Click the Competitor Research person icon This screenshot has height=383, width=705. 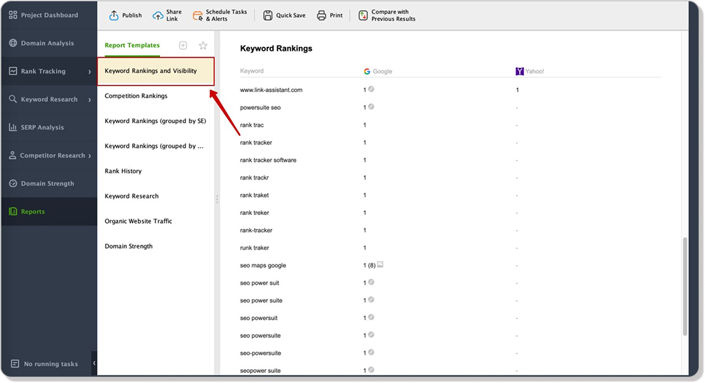[x=13, y=155]
